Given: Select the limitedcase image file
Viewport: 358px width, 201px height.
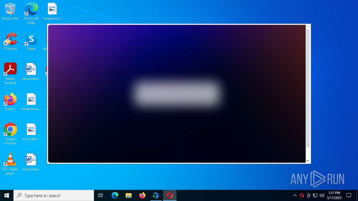Looking at the screenshot, I should point(31,102).
